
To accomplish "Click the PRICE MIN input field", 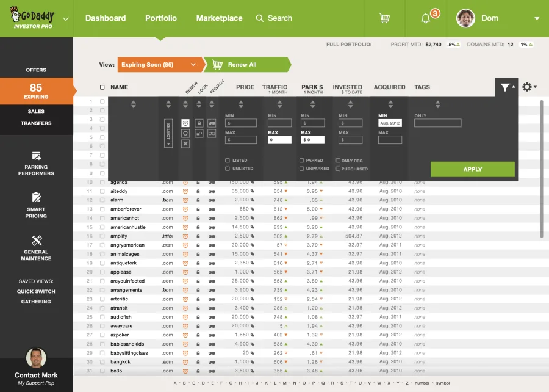I will click(x=241, y=123).
